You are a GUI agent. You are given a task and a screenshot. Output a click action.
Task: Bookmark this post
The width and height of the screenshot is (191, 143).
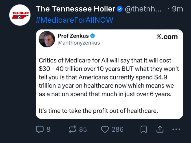pyautogui.click(x=143, y=130)
